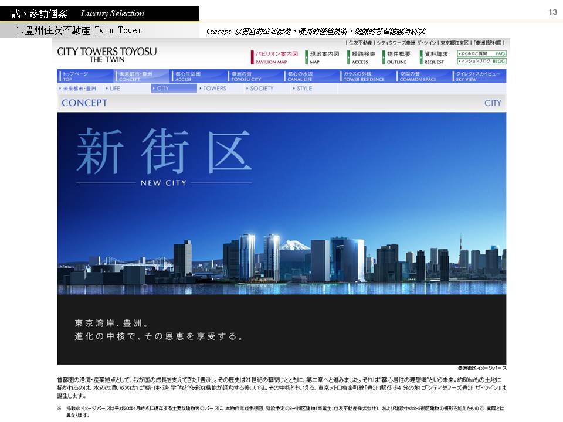This screenshot has height=422, width=563.
Task: Click the City Towers Toyosu The Twin logo
Action: coord(107,55)
